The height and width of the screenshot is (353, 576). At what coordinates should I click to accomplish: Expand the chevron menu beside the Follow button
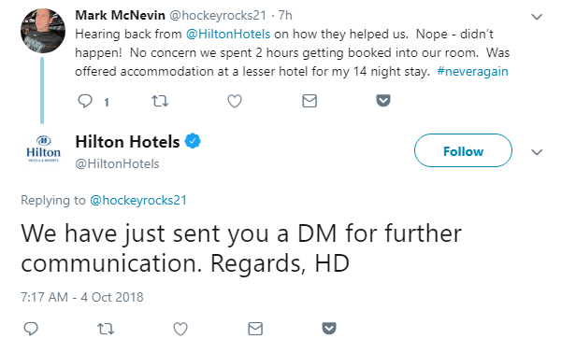pyautogui.click(x=537, y=152)
